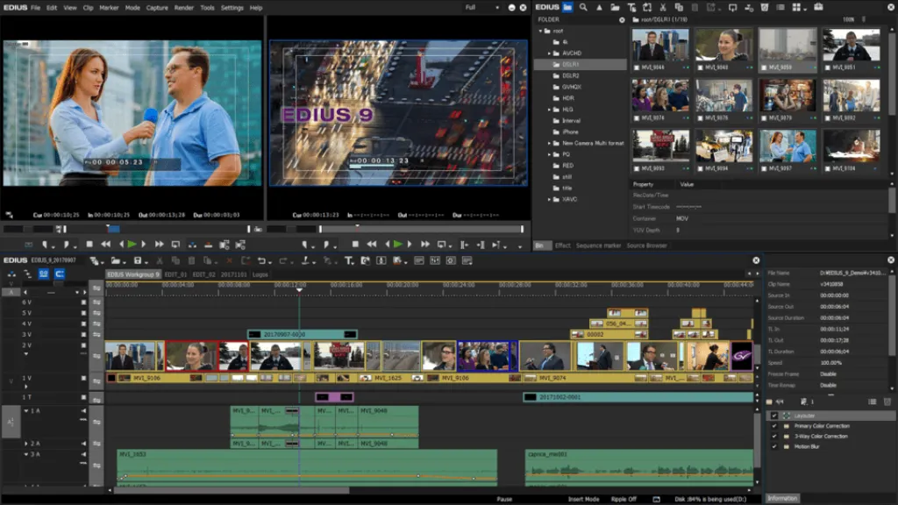Screen dimensions: 898x505
Task: Open the Render menu
Action: pyautogui.click(x=184, y=8)
